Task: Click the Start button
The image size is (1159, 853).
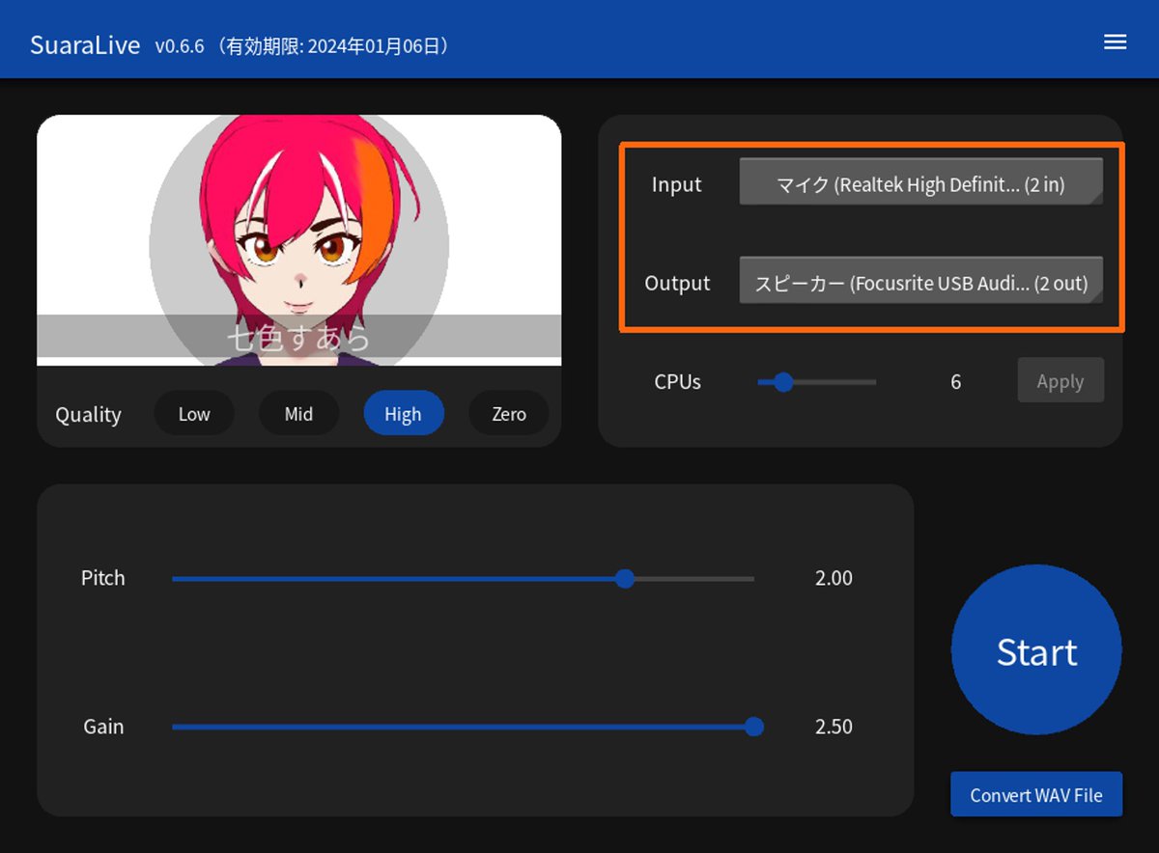Action: 1036,650
